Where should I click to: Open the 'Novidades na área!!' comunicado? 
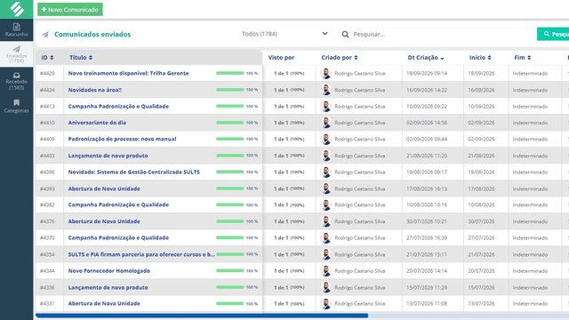click(95, 90)
